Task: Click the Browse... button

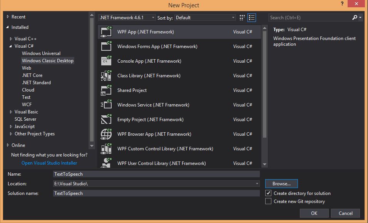Action: (x=281, y=184)
